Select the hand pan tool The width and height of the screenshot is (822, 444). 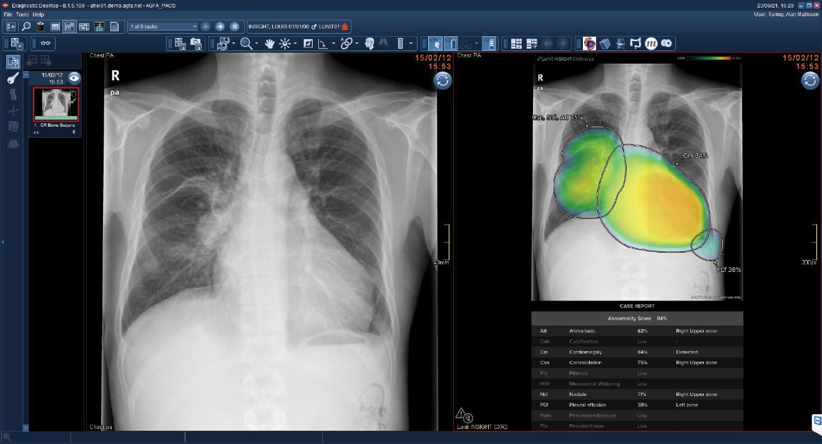click(270, 44)
